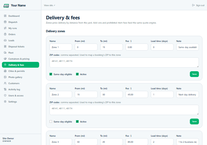Click Sign out text
This screenshot has height=145, width=207.
[x=200, y=5]
